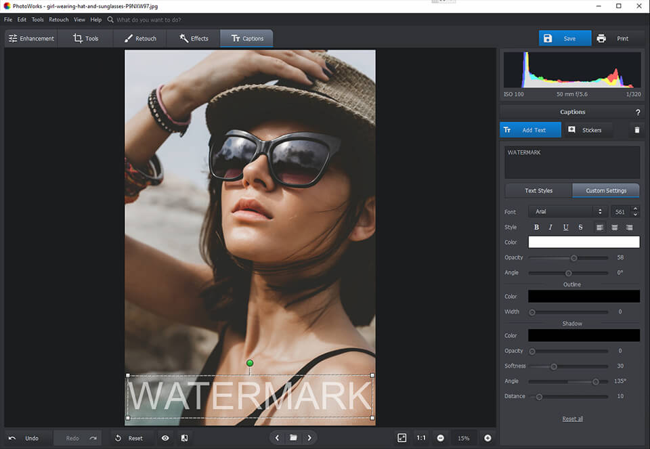Toggle before/after compare view

coord(184,438)
